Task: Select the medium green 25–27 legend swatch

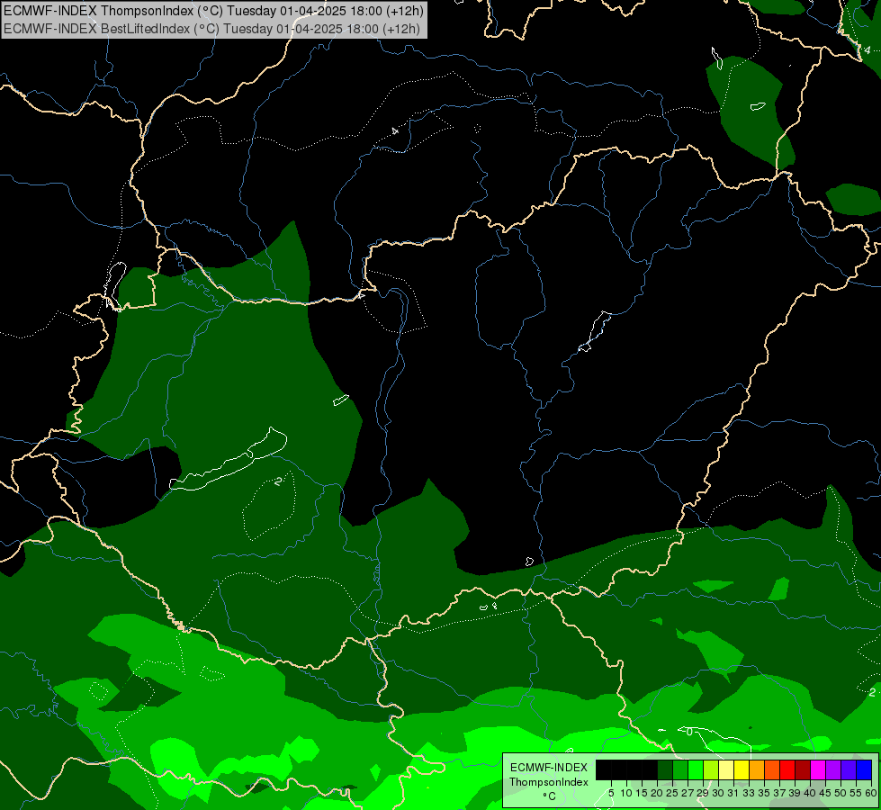Action: click(680, 769)
